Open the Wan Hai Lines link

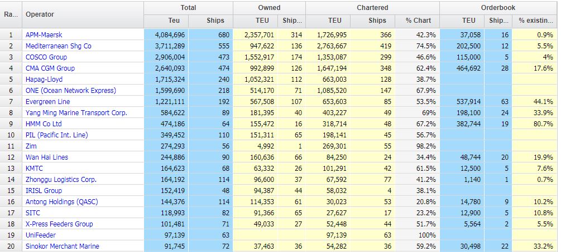tap(46, 157)
